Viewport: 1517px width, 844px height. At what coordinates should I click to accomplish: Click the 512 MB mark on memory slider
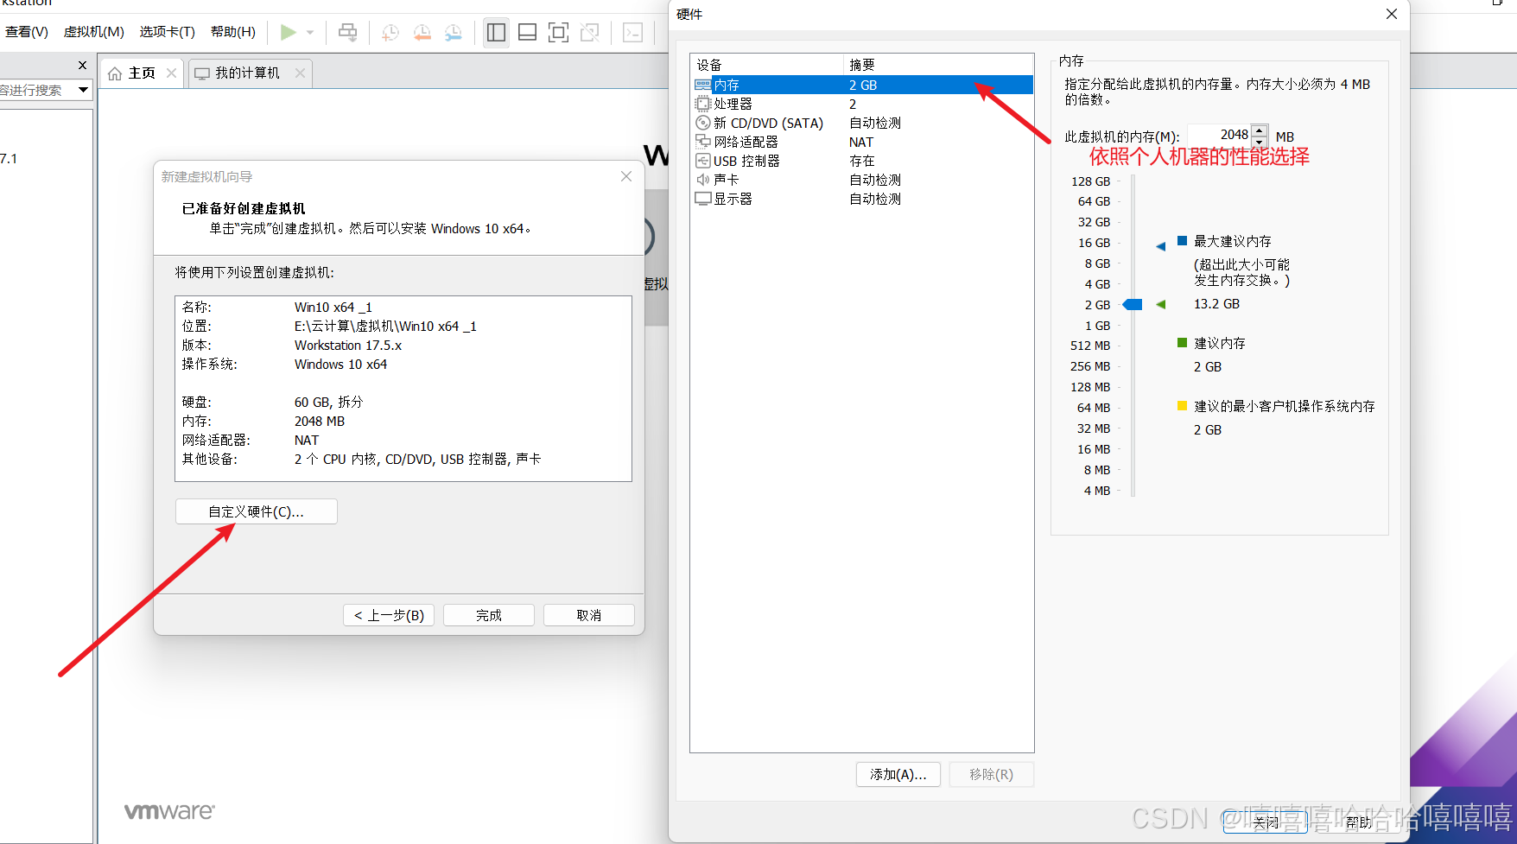coord(1090,346)
